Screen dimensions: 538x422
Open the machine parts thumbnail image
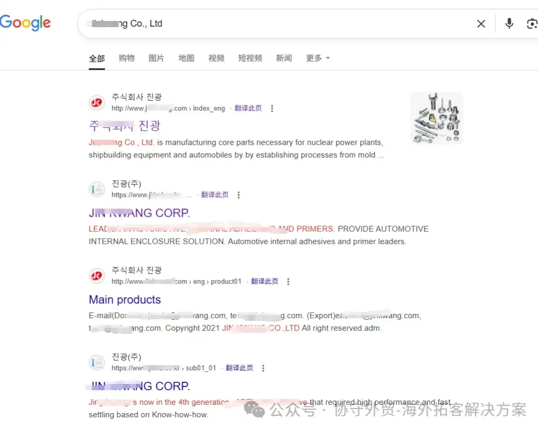pyautogui.click(x=437, y=118)
